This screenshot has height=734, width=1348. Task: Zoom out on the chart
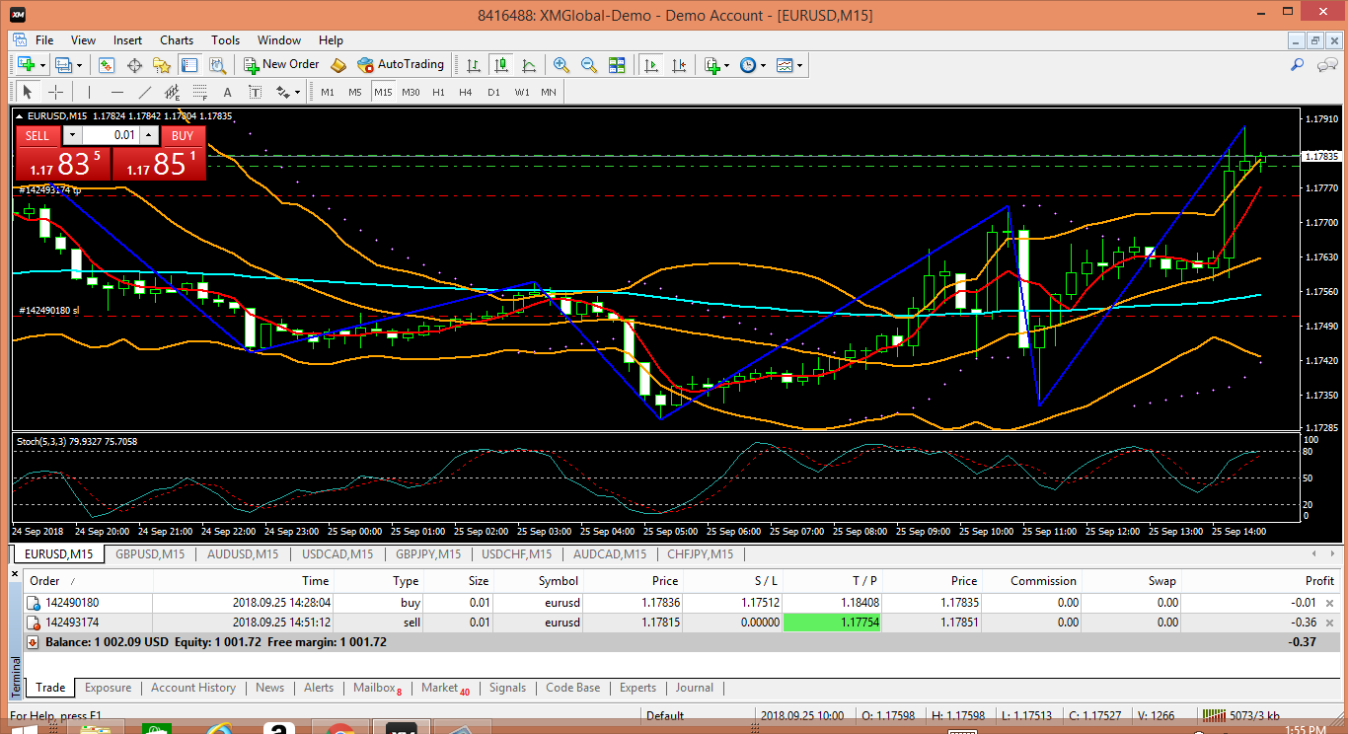pos(589,65)
